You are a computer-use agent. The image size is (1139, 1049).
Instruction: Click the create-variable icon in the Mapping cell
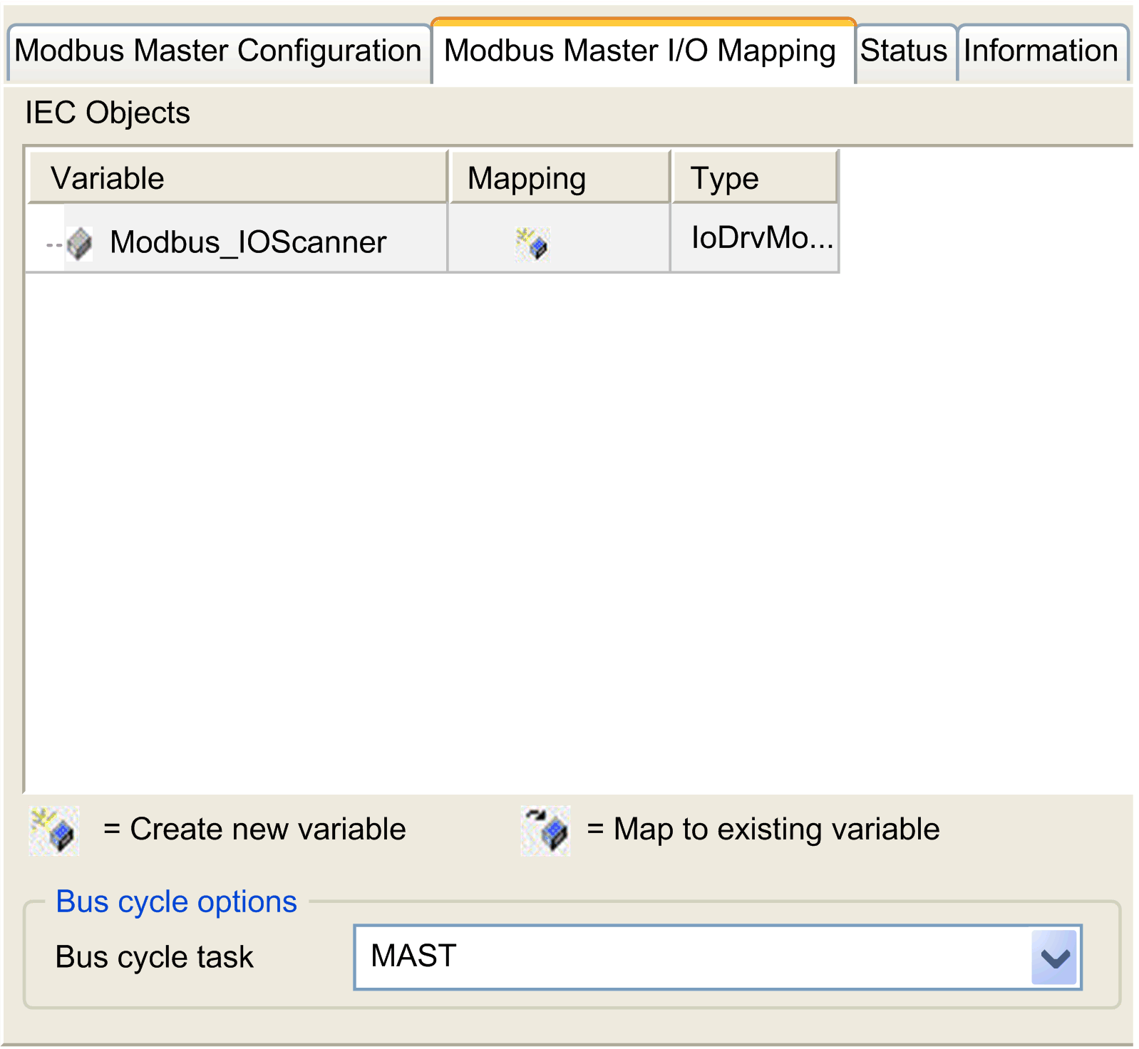click(x=532, y=244)
